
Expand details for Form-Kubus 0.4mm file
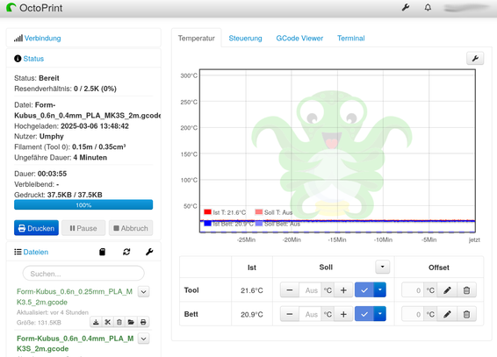coord(144,339)
